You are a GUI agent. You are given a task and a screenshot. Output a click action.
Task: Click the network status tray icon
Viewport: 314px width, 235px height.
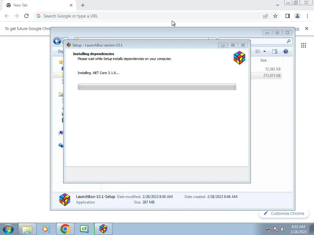pyautogui.click(x=268, y=229)
